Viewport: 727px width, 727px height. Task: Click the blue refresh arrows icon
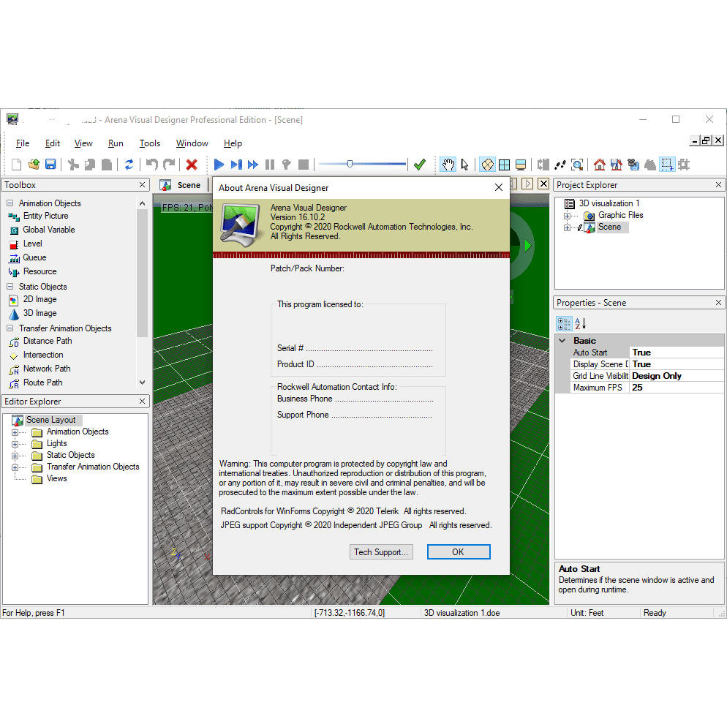129,165
